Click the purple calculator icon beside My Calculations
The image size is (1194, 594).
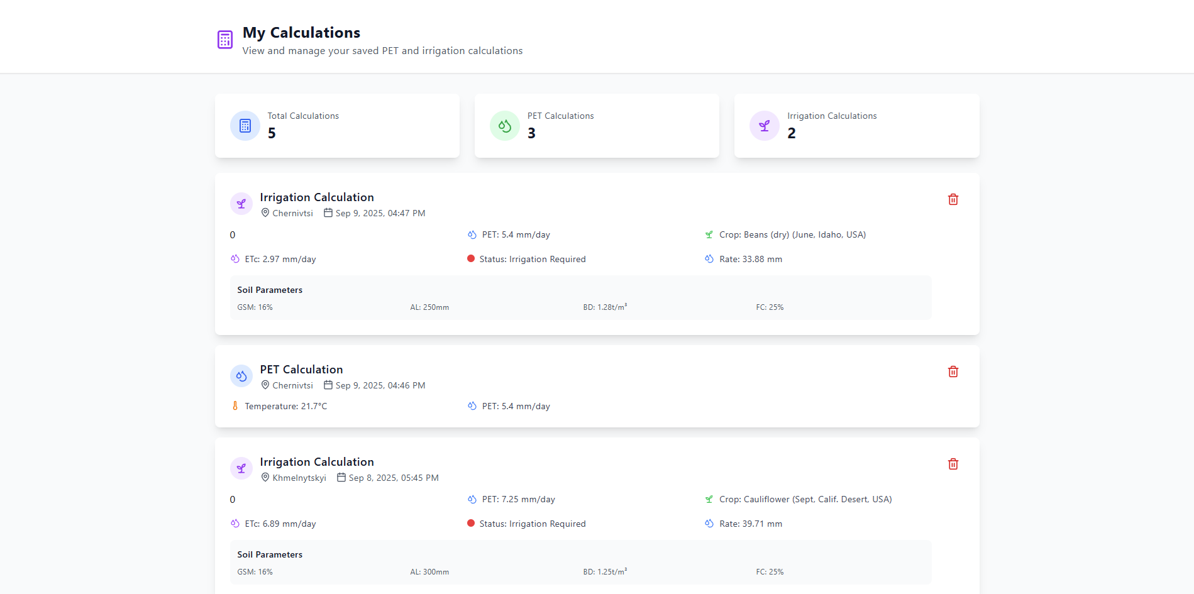224,40
